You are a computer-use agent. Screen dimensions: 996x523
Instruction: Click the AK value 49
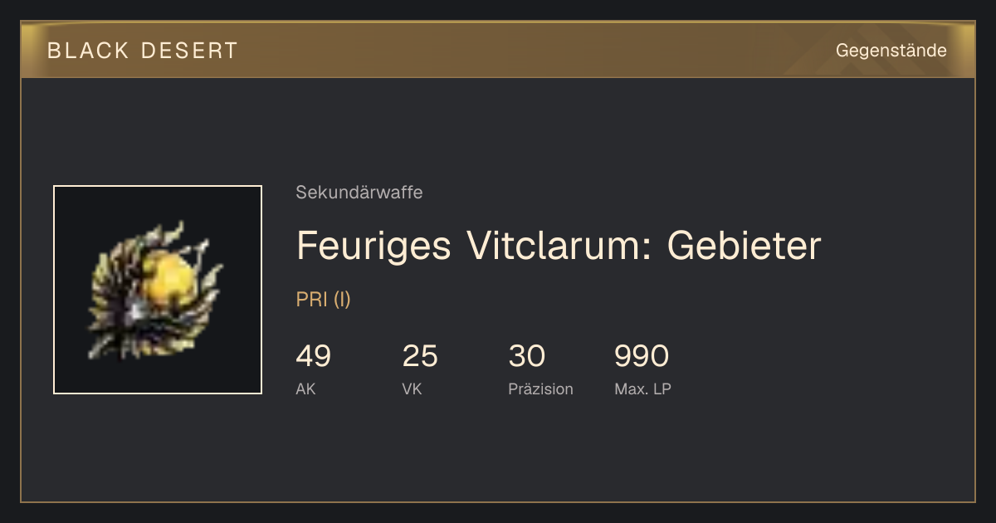[314, 356]
